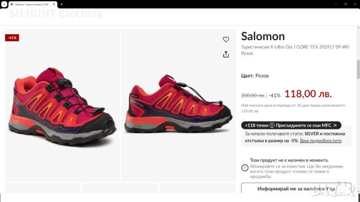Image resolution: width=360 pixels, height=202 pixels.
Task: Minimize the browser window
Action: point(334,4)
